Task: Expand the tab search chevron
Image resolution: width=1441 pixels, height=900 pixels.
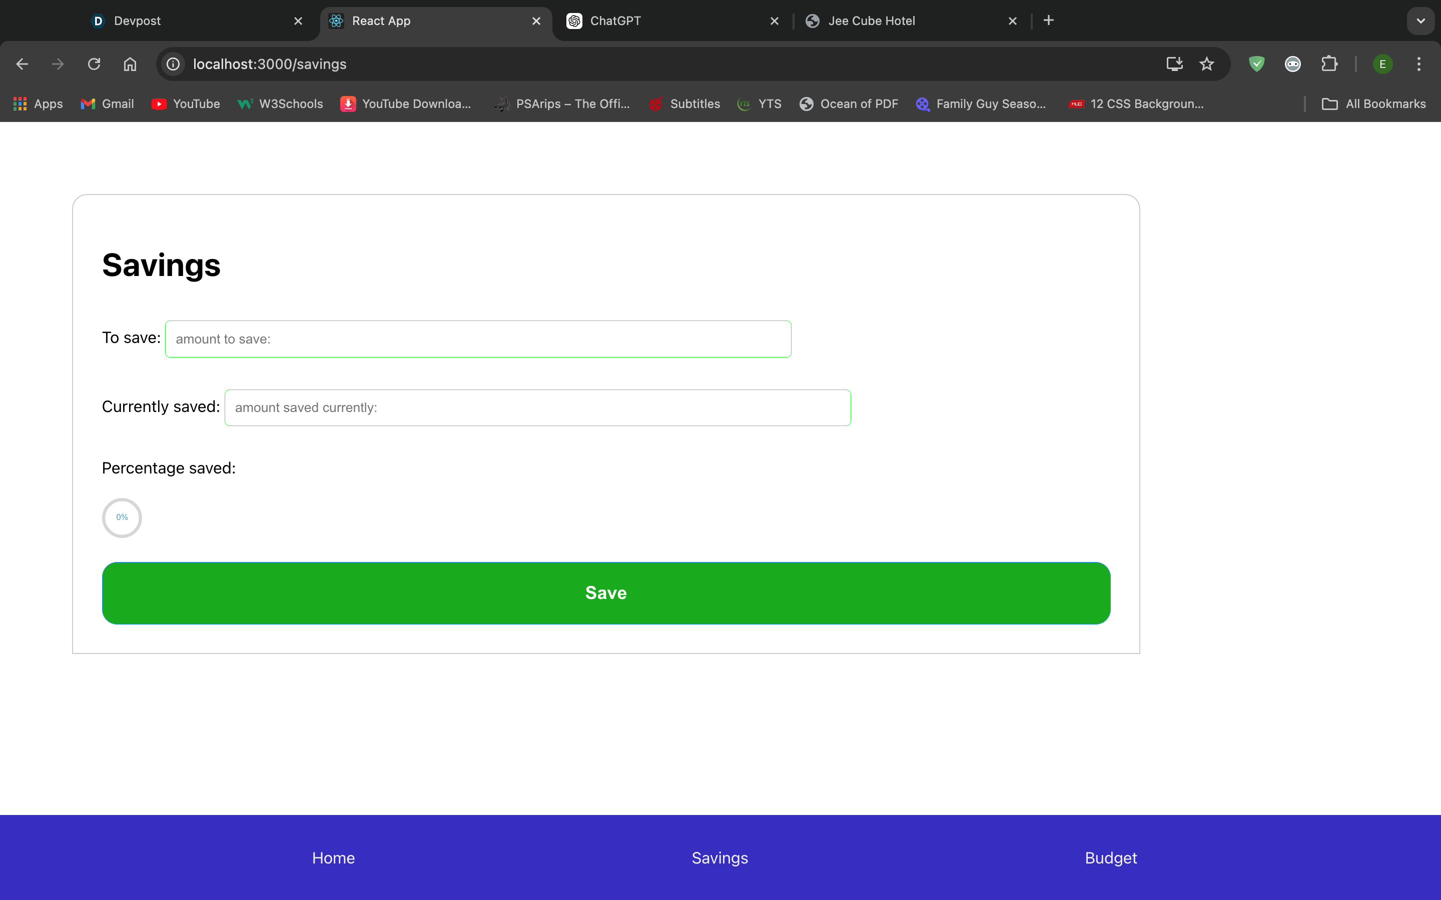Action: click(1420, 21)
